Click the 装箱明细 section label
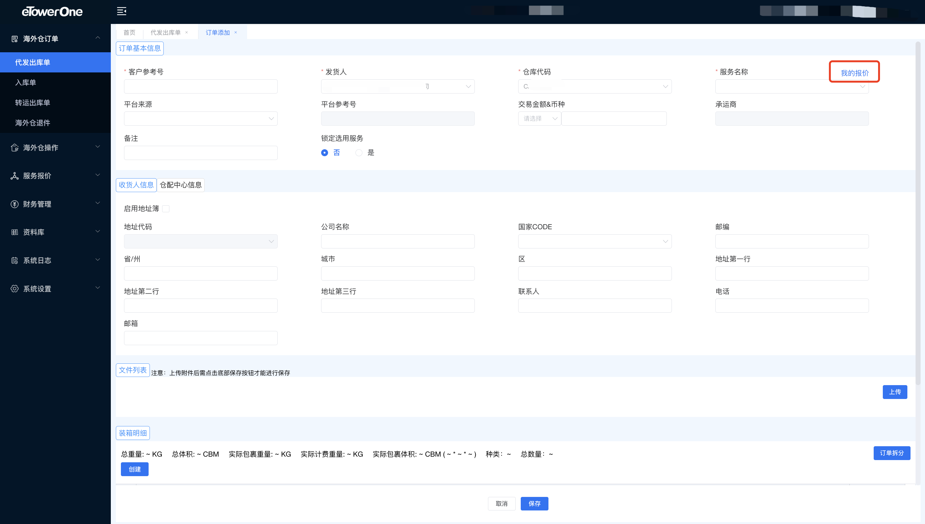 [133, 433]
